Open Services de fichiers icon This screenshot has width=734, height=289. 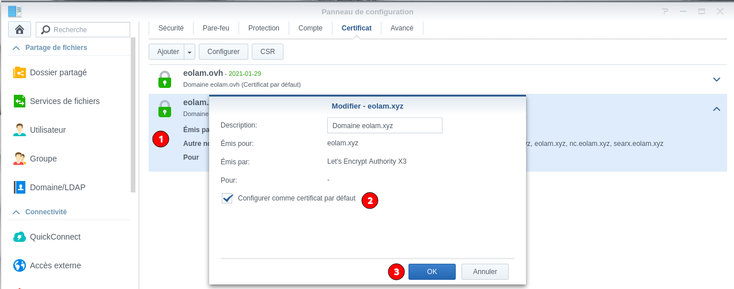tap(20, 101)
